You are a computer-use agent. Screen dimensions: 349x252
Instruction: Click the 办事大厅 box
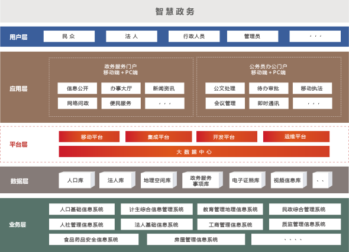[x=121, y=88]
